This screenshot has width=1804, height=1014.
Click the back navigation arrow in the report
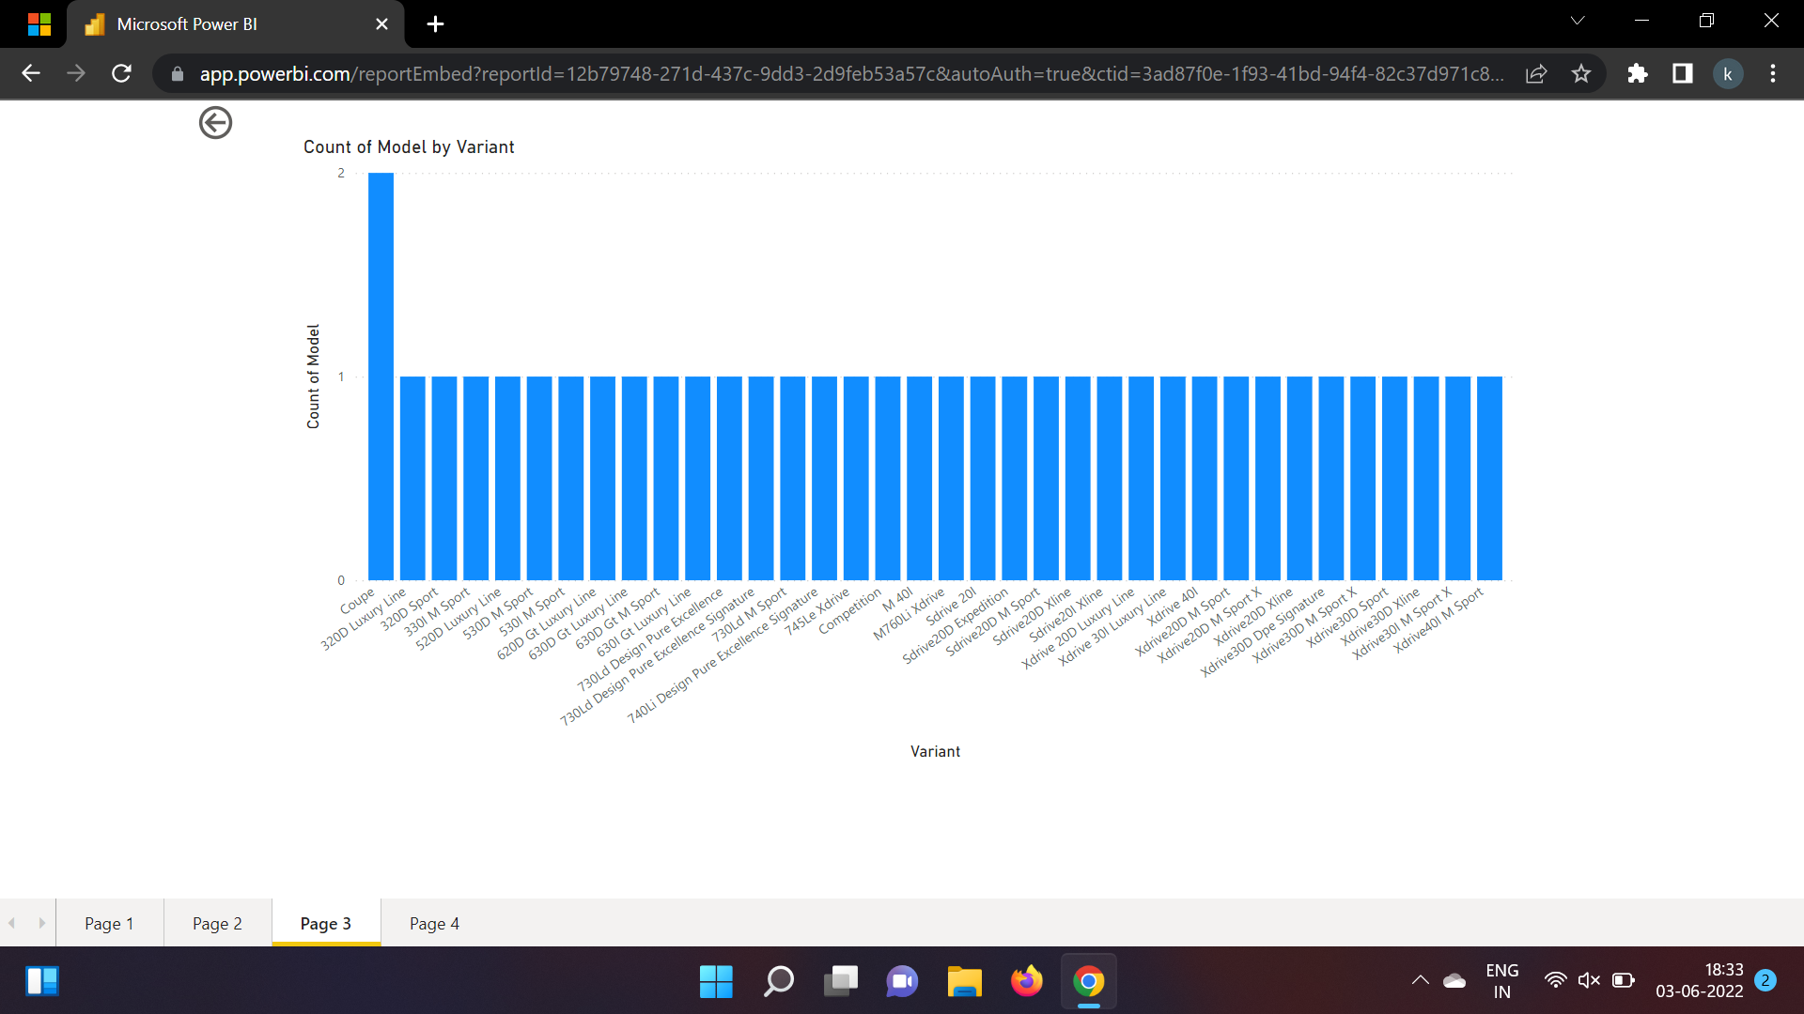click(214, 122)
